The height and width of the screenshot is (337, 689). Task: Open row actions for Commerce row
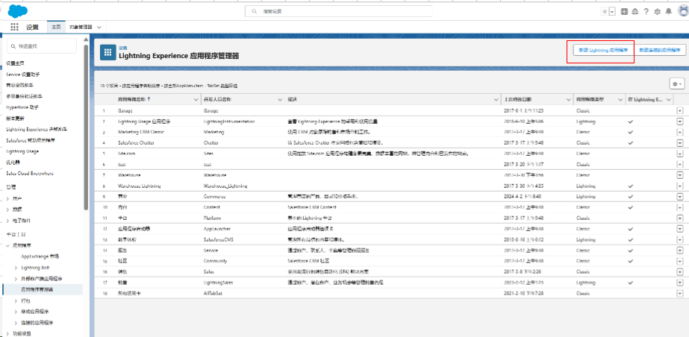tap(680, 197)
